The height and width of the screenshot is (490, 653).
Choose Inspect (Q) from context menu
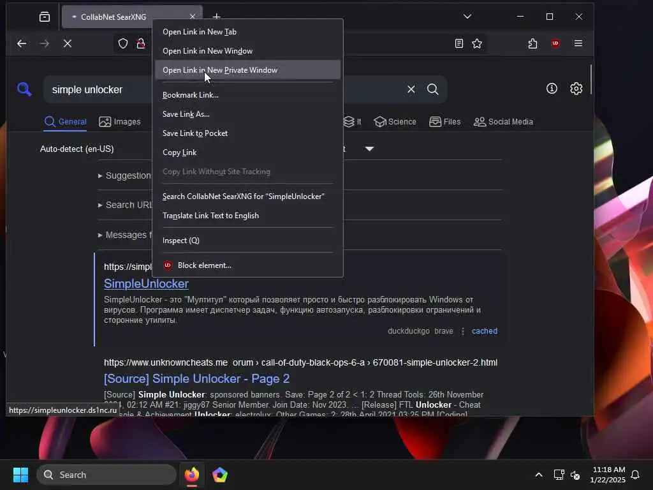(248, 241)
